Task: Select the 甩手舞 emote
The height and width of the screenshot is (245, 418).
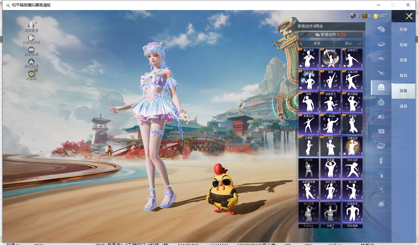Action: (x=309, y=168)
